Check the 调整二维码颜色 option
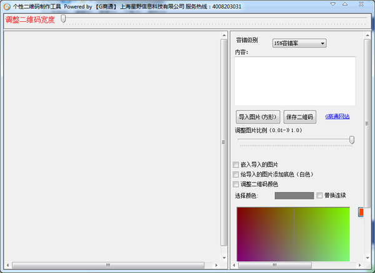 pyautogui.click(x=236, y=184)
